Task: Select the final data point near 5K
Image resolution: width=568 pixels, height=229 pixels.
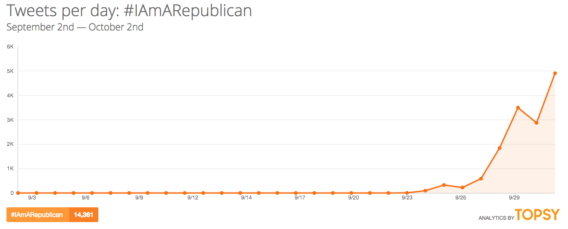Action: (555, 73)
